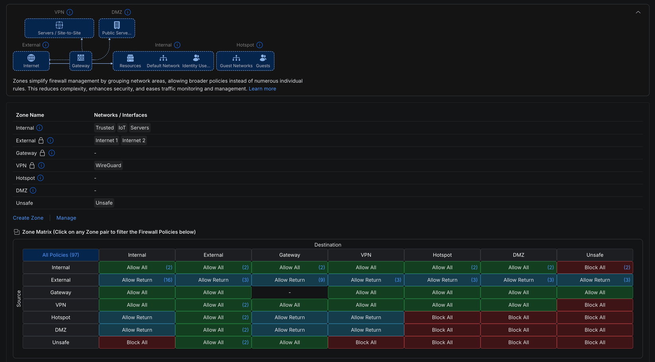
Task: Click the Zone Matrix icon beside the heading
Action: click(17, 231)
